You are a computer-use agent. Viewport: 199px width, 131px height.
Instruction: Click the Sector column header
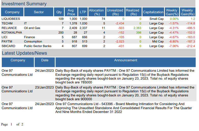(x=39, y=12)
